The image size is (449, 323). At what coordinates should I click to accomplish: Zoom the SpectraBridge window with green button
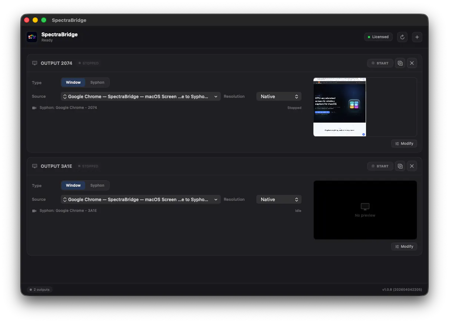coord(44,20)
